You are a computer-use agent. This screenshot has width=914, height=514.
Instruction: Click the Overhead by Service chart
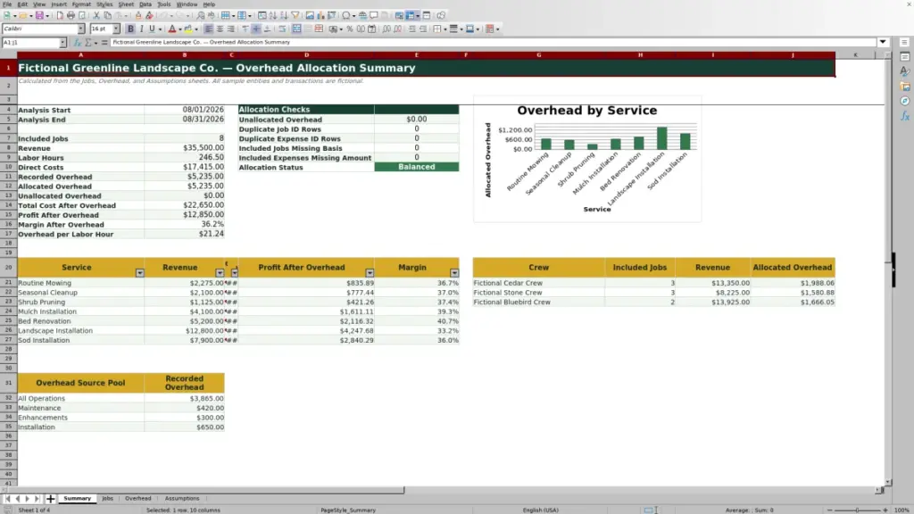(x=587, y=159)
